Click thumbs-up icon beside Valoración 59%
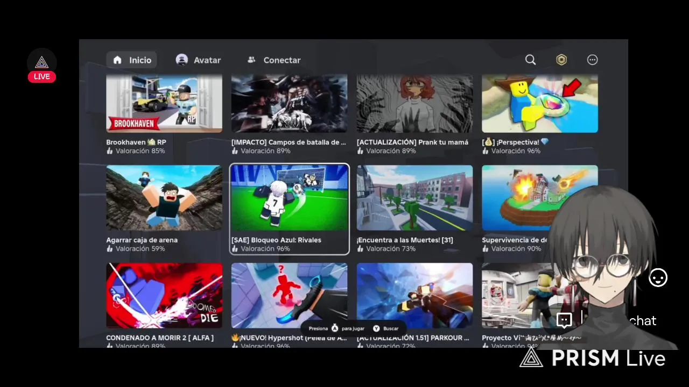 click(110, 249)
